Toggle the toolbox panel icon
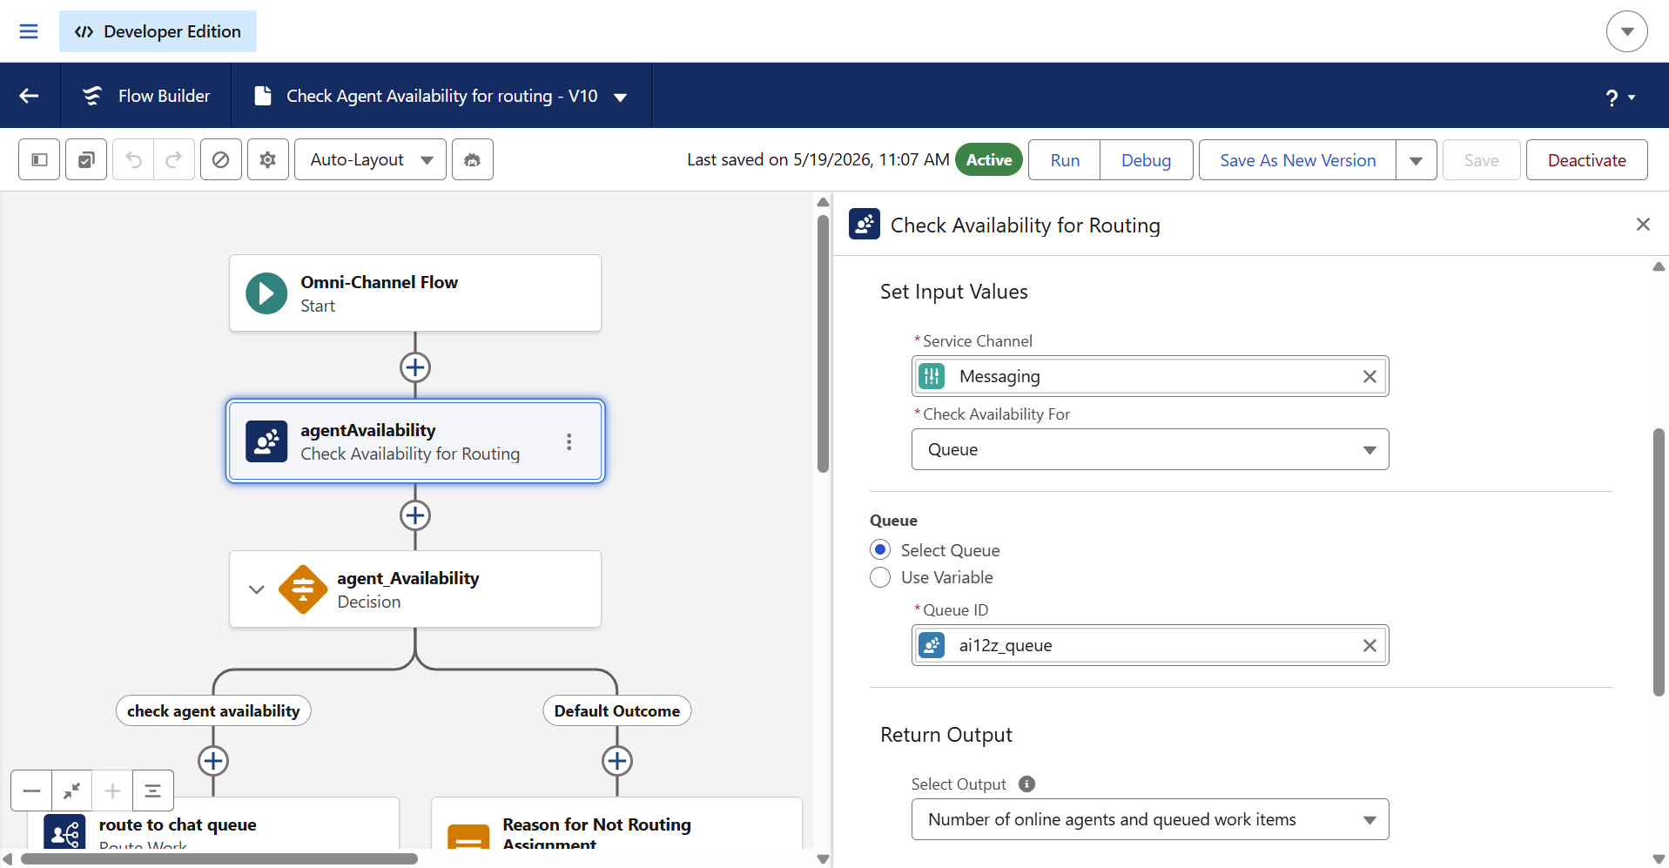Screen dimensions: 1669x868 tap(39, 159)
